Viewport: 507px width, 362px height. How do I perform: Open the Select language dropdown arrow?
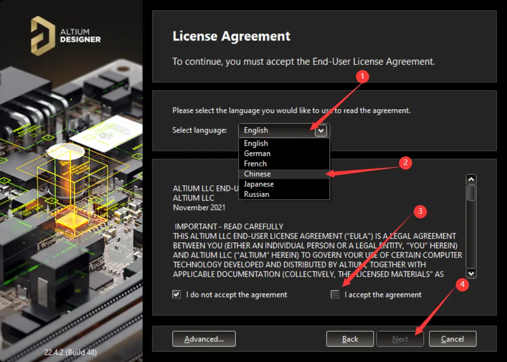click(321, 130)
